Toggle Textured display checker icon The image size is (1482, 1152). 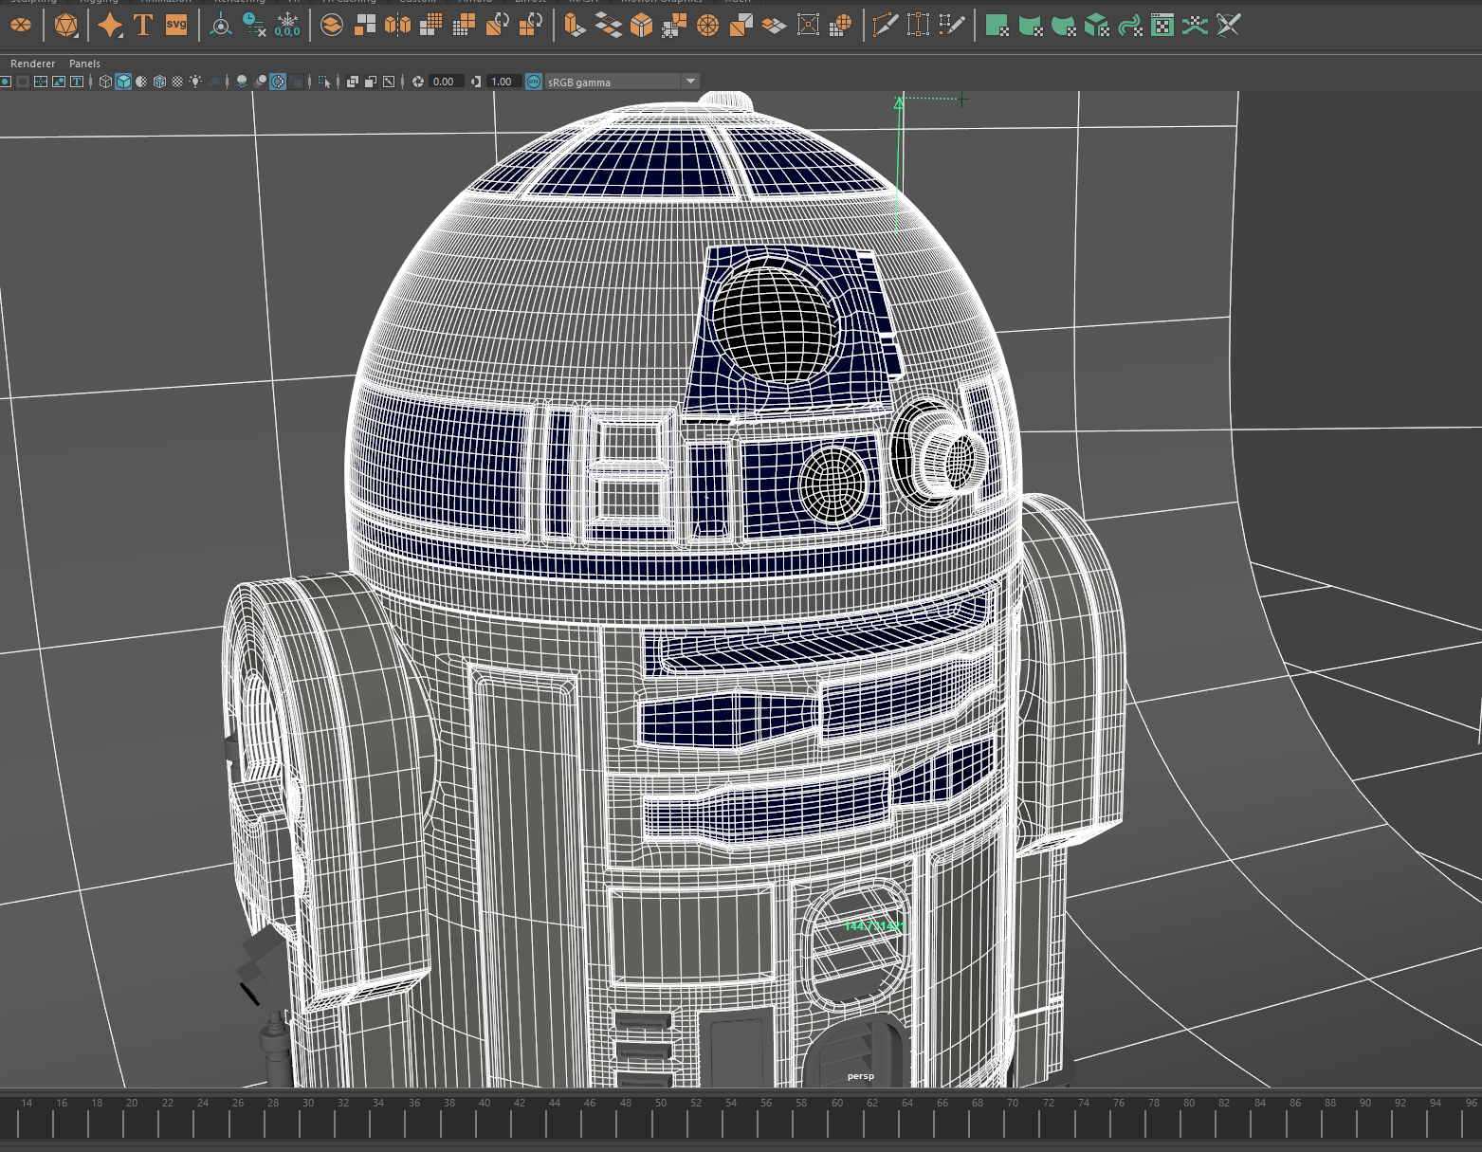click(x=177, y=82)
